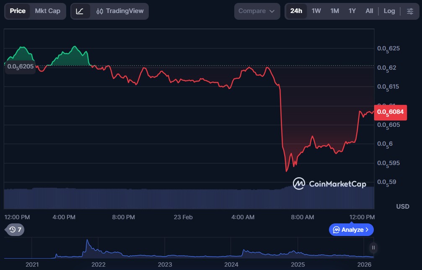Toggle the Log scale option
Screen dimensions: 422x270
pos(389,11)
